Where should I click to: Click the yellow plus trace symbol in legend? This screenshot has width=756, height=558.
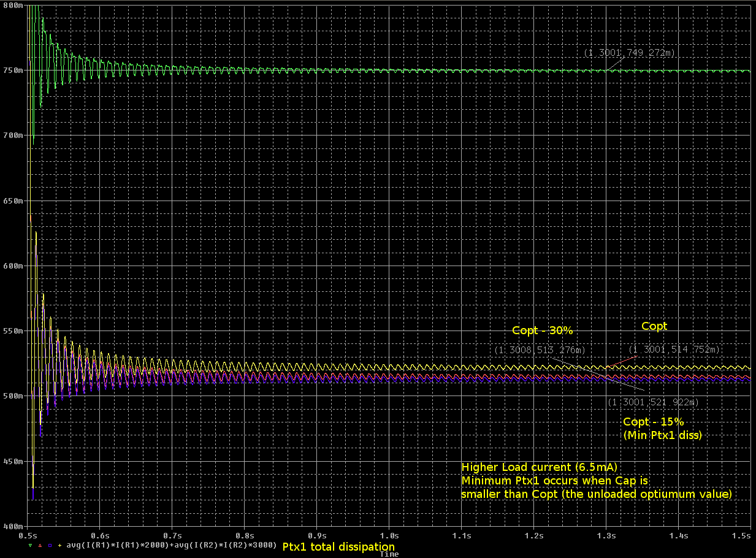click(x=59, y=545)
